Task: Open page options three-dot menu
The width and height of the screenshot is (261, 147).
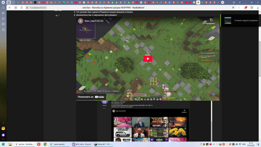Action: click(239, 8)
